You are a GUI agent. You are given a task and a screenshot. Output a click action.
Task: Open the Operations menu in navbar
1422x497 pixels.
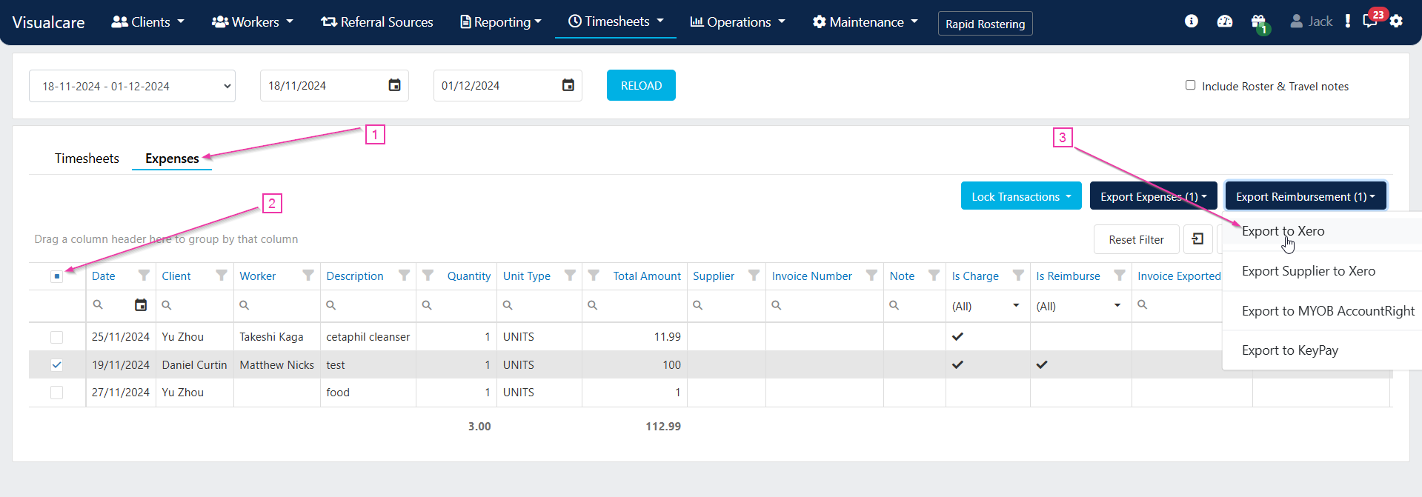737,22
